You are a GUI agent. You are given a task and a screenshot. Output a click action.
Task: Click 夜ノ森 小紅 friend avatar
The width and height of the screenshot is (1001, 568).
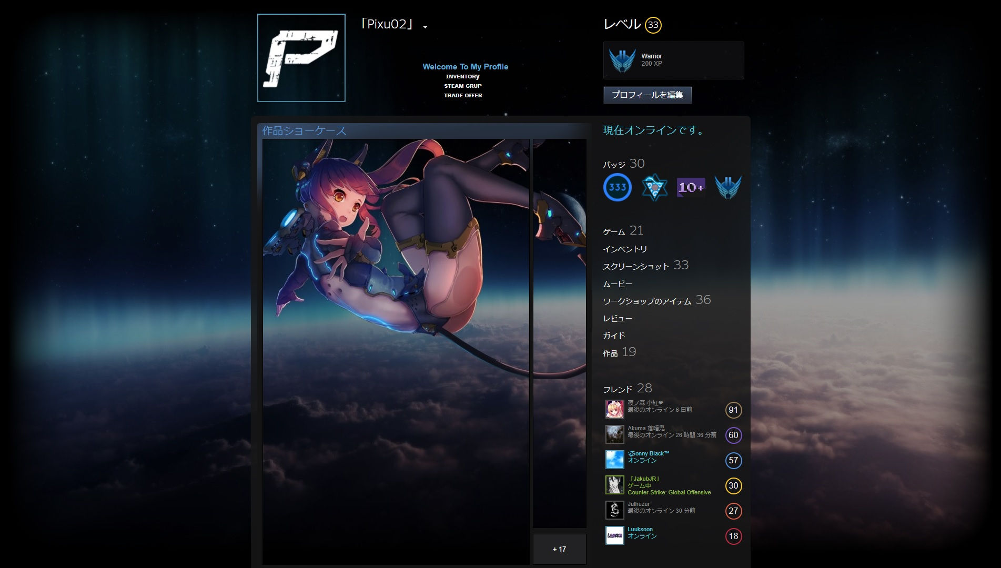614,409
